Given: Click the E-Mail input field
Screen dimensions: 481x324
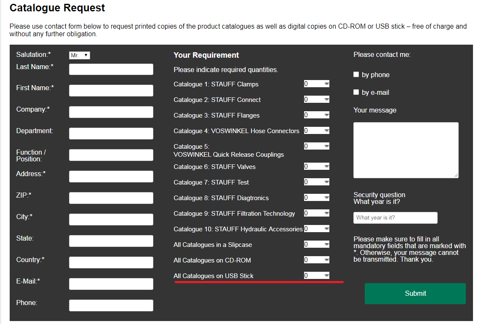Looking at the screenshot, I should [x=111, y=284].
